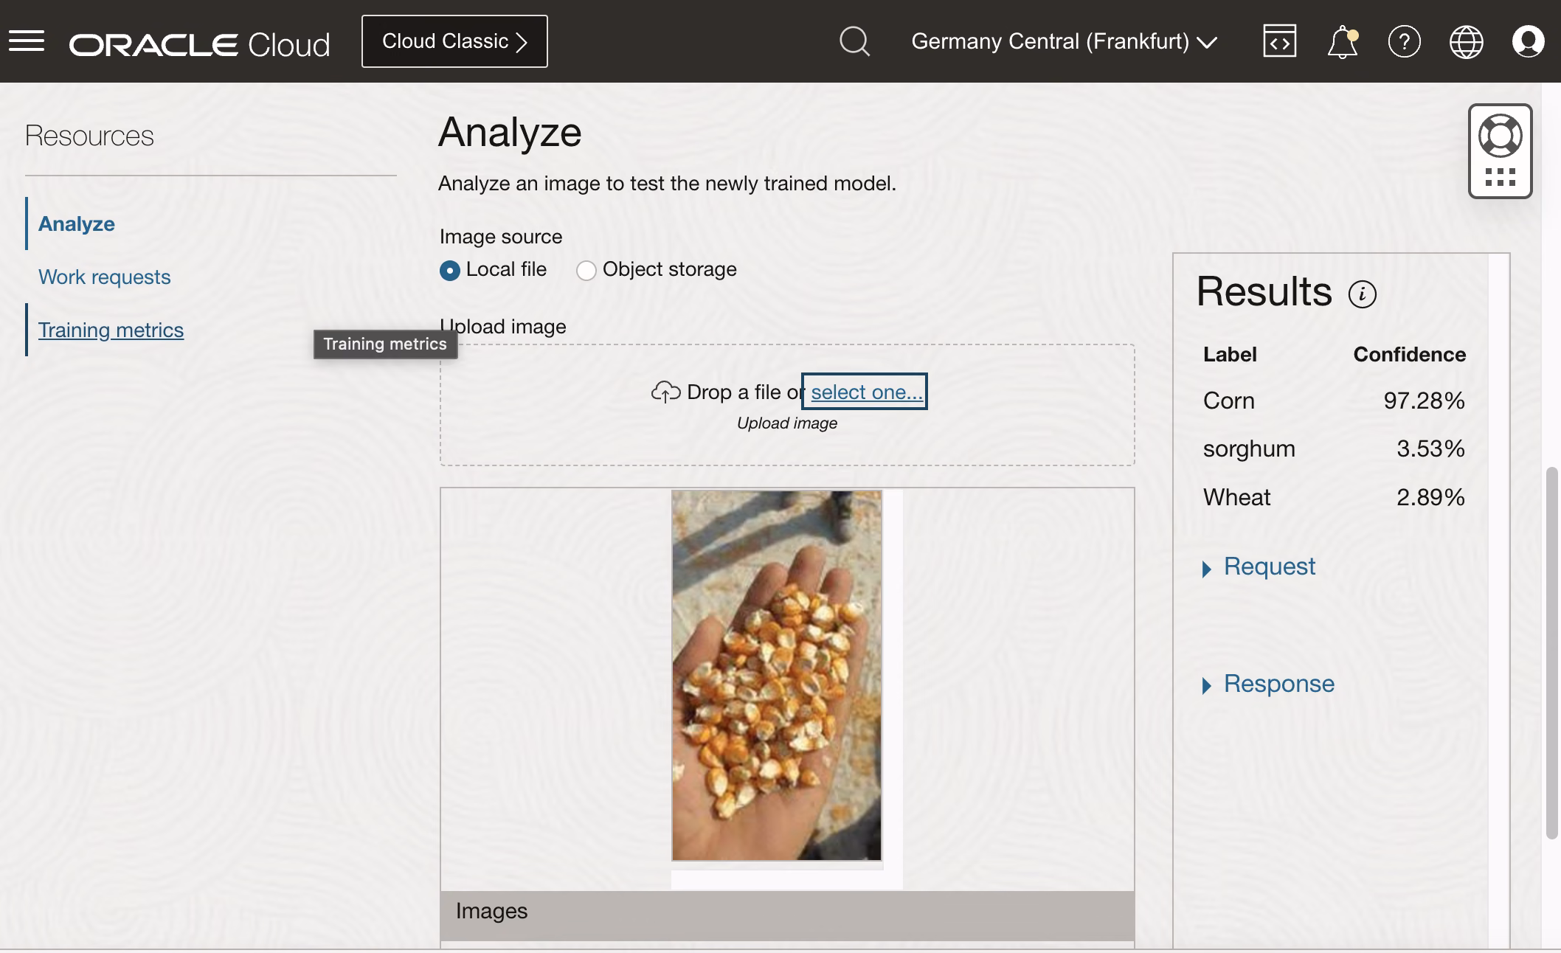Click the language globe icon
The width and height of the screenshot is (1561, 953).
1466,41
